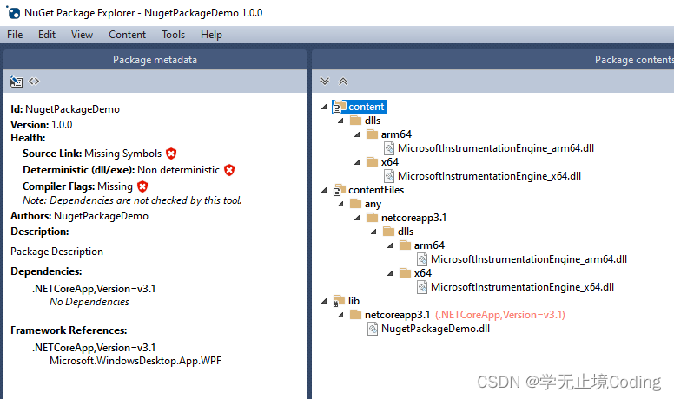The width and height of the screenshot is (674, 399).
Task: Click the Package contents panel header
Action: click(x=493, y=60)
